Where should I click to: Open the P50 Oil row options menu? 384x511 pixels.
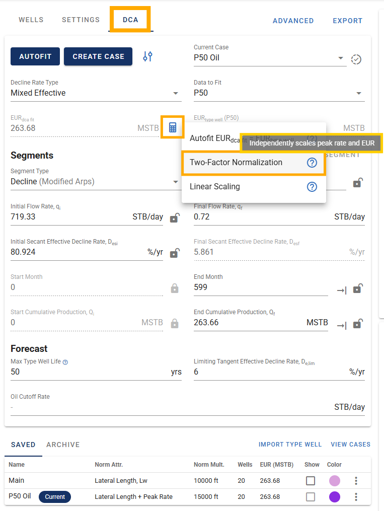pyautogui.click(x=356, y=497)
